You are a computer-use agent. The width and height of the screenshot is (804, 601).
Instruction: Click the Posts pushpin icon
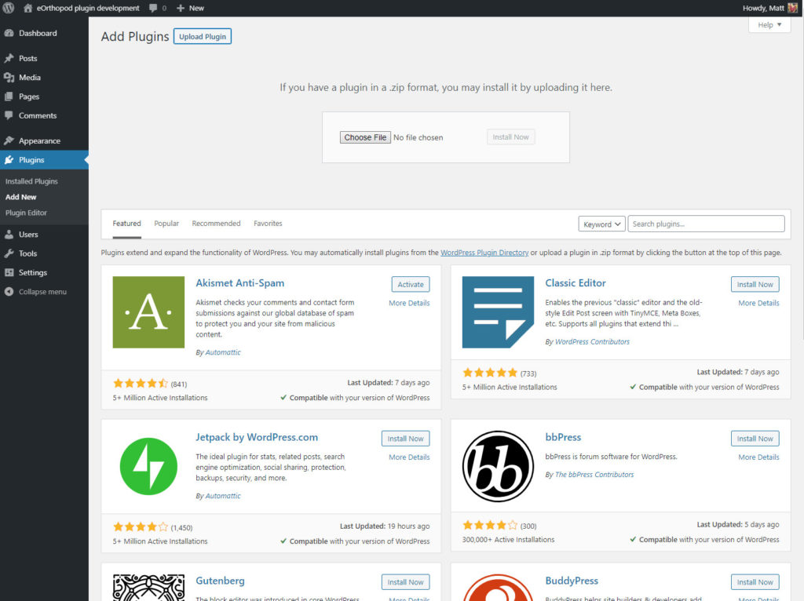coord(9,58)
